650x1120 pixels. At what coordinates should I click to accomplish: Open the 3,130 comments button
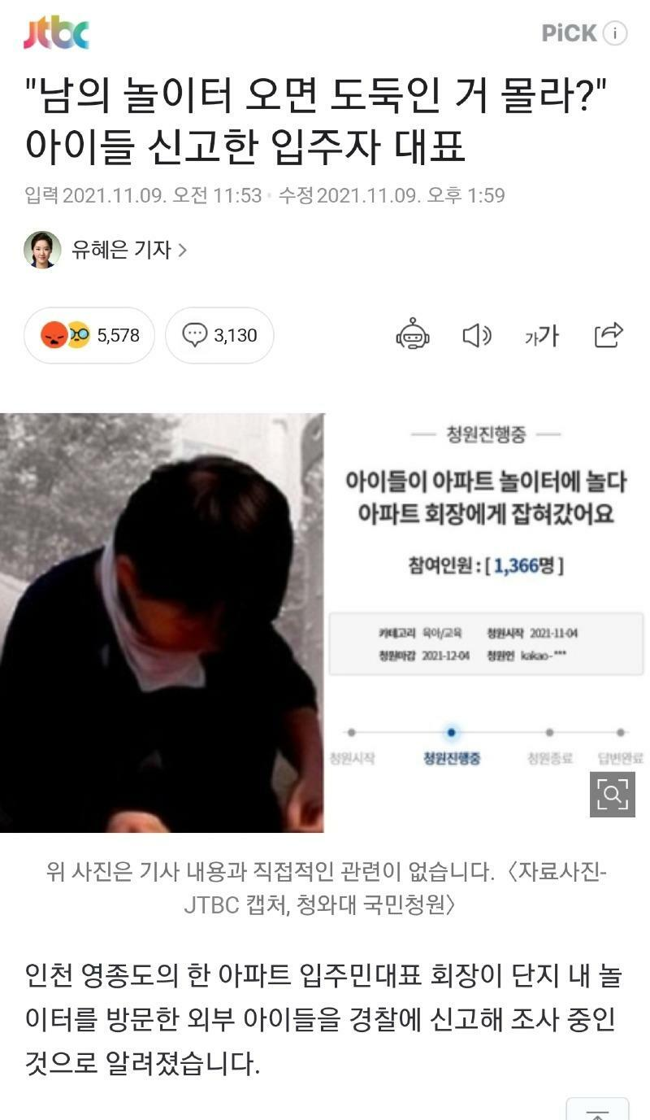click(219, 335)
